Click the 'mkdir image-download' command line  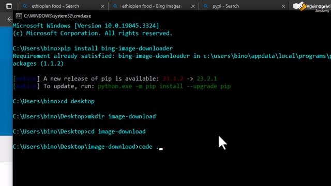[x=84, y=116]
